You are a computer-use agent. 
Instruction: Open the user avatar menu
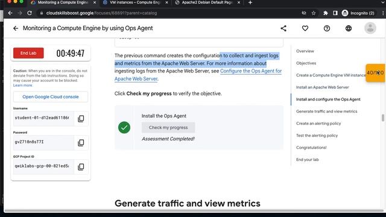370,28
